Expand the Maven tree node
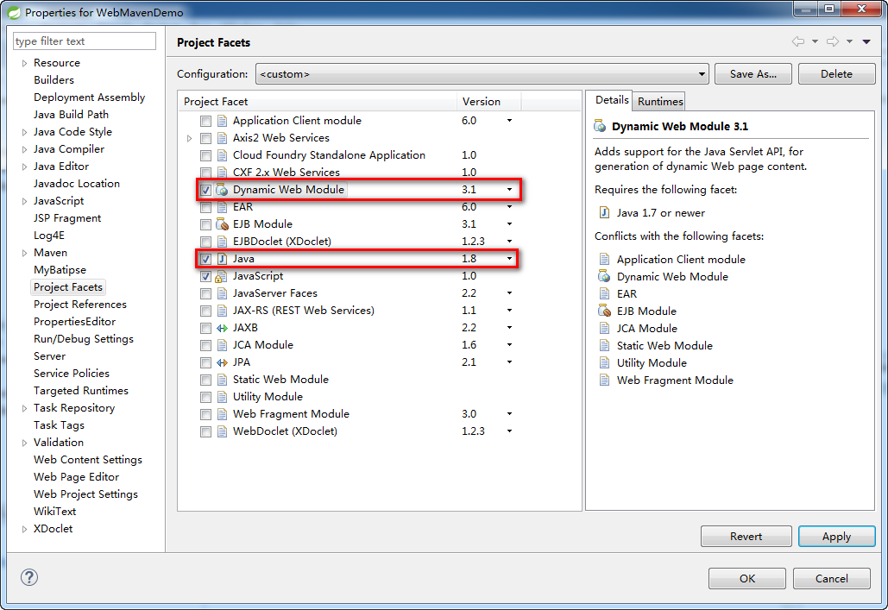 (24, 253)
